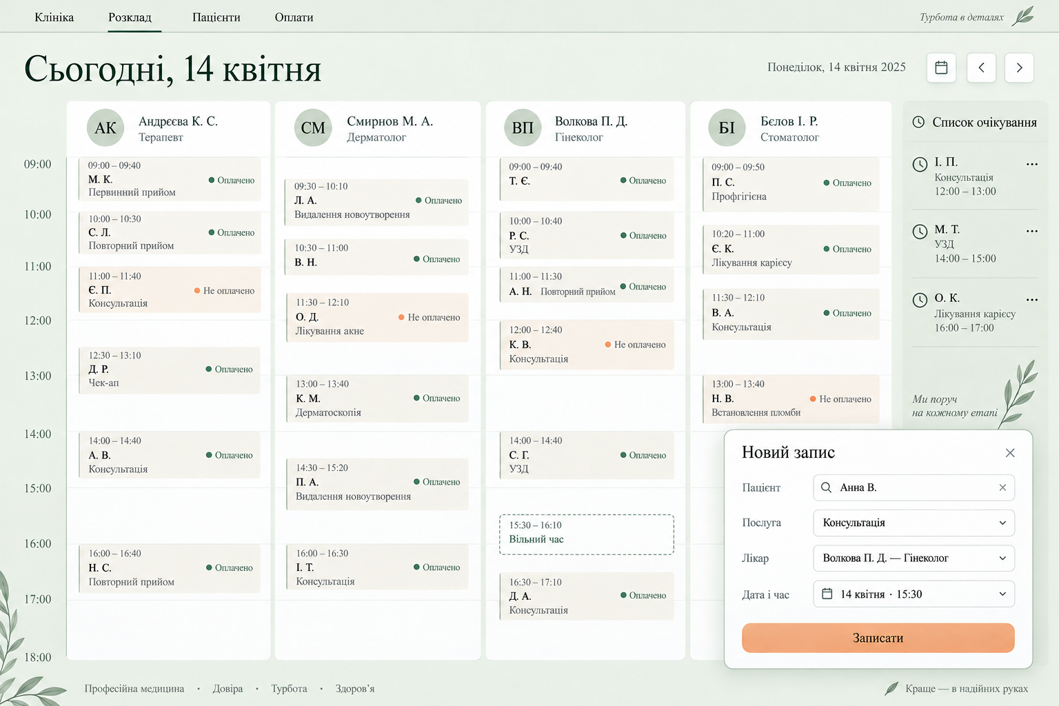
Task: Open the Дата і час dropdown
Action: tap(914, 594)
